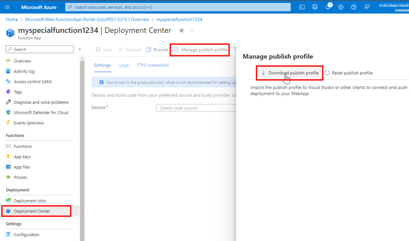This screenshot has height=241, width=409.
Task: Click the sidebar Search input field
Action: tap(40, 49)
